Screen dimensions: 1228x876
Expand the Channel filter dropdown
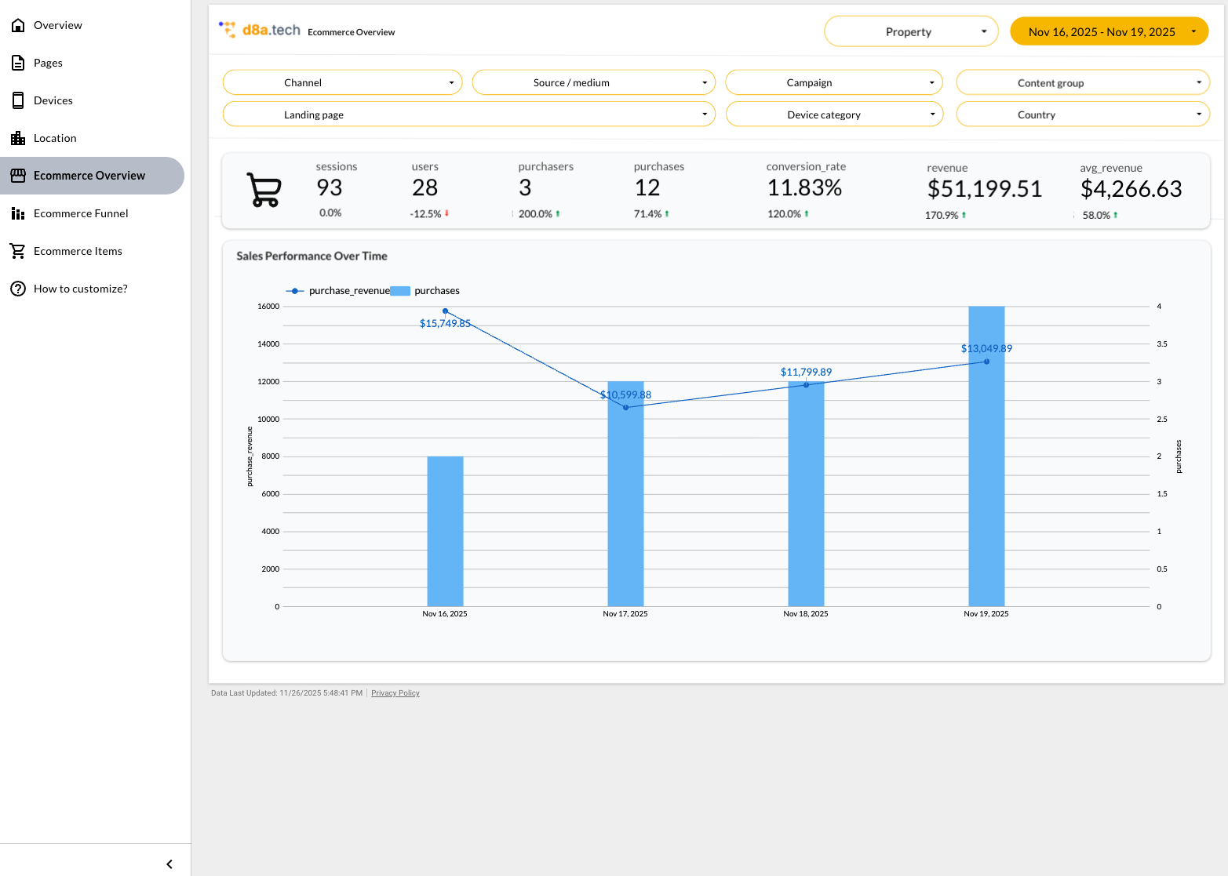point(342,82)
